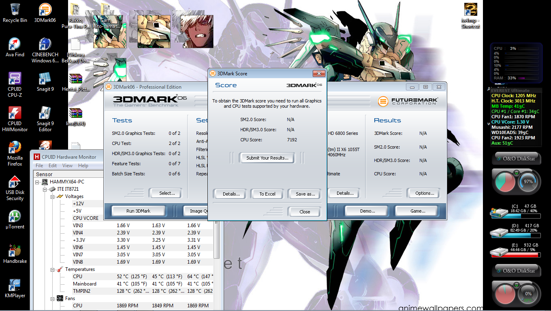Viewport: 551px width, 311px height.
Task: Open the View menu in HWMonitor
Action: point(68,166)
